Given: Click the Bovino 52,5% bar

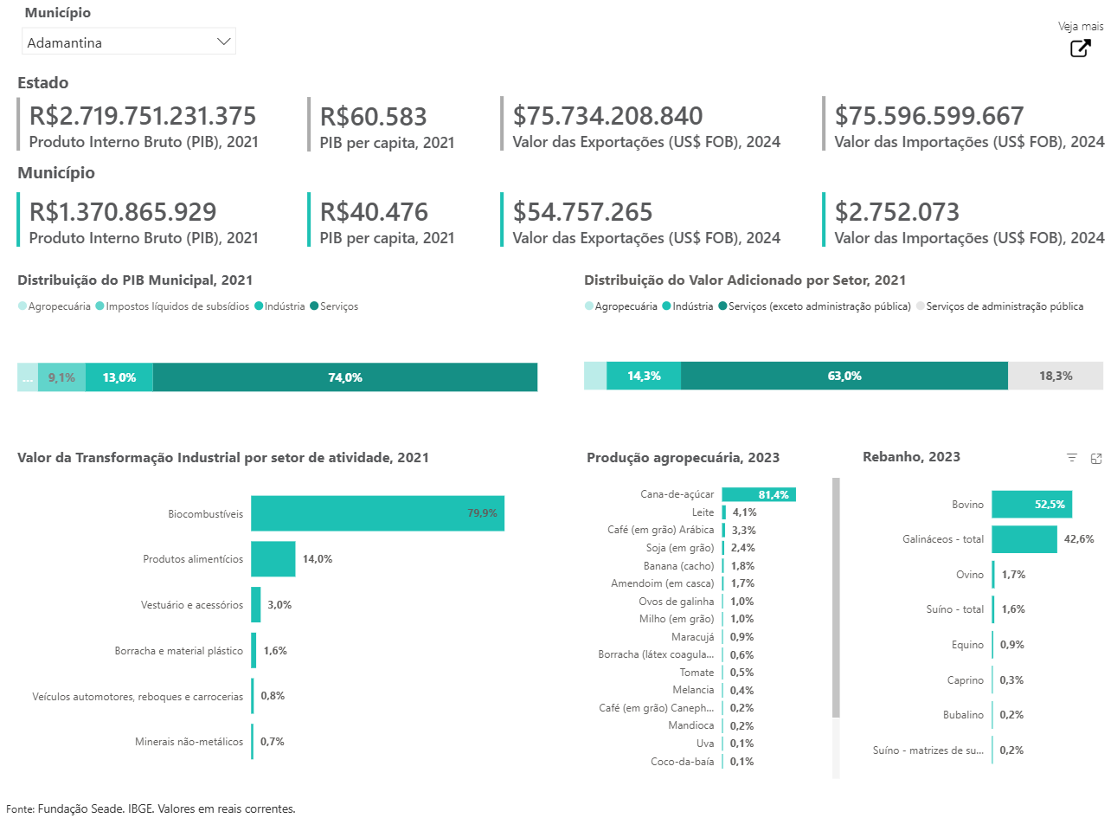Looking at the screenshot, I should (x=1031, y=505).
